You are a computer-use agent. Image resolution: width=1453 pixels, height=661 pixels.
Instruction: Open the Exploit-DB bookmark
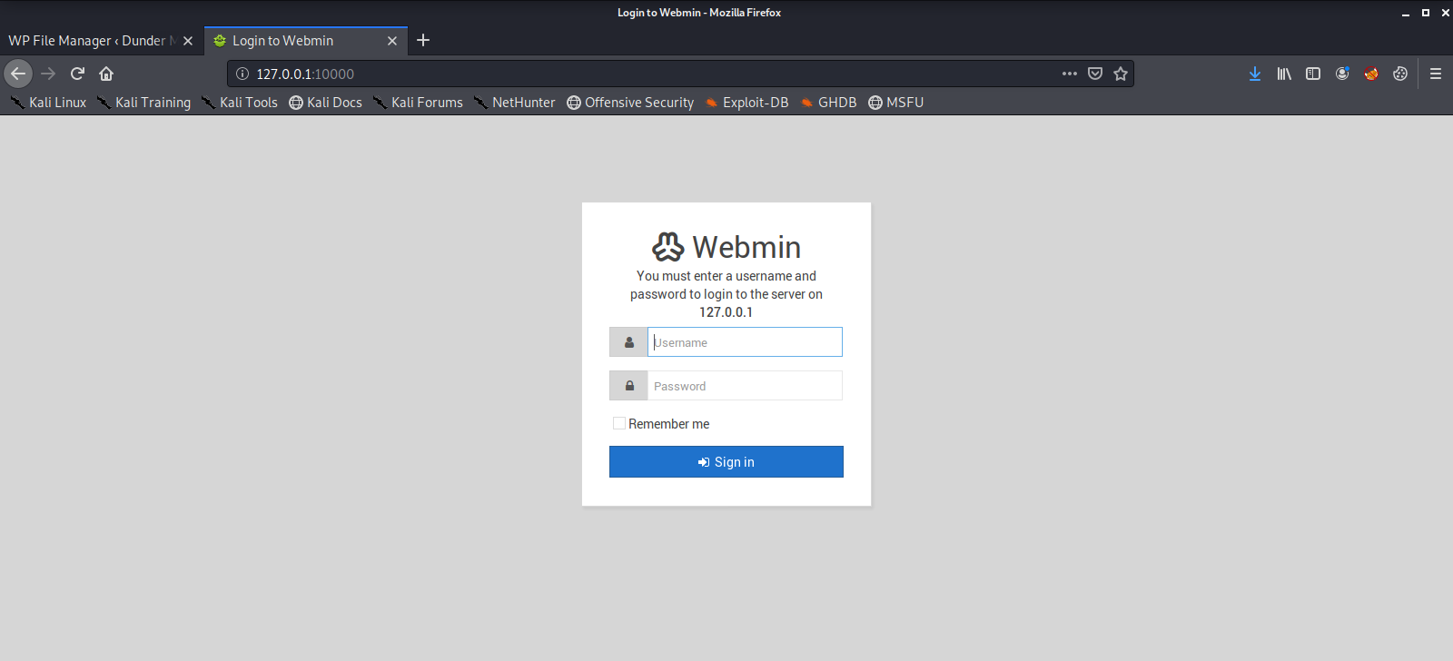click(746, 103)
